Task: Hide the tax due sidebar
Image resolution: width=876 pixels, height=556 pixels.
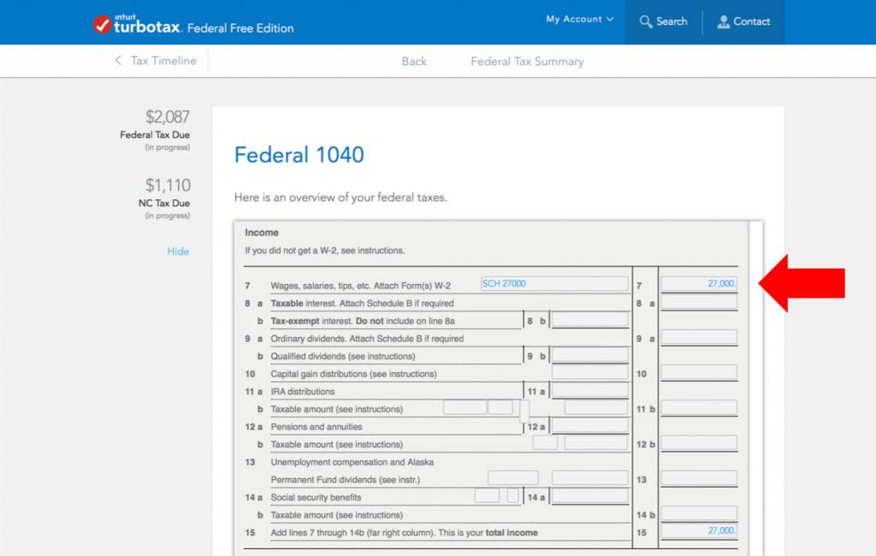Action: 178,251
